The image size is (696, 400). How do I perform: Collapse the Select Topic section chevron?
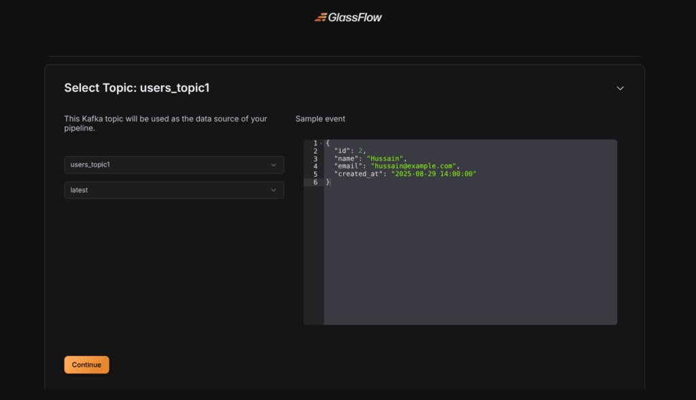(620, 88)
